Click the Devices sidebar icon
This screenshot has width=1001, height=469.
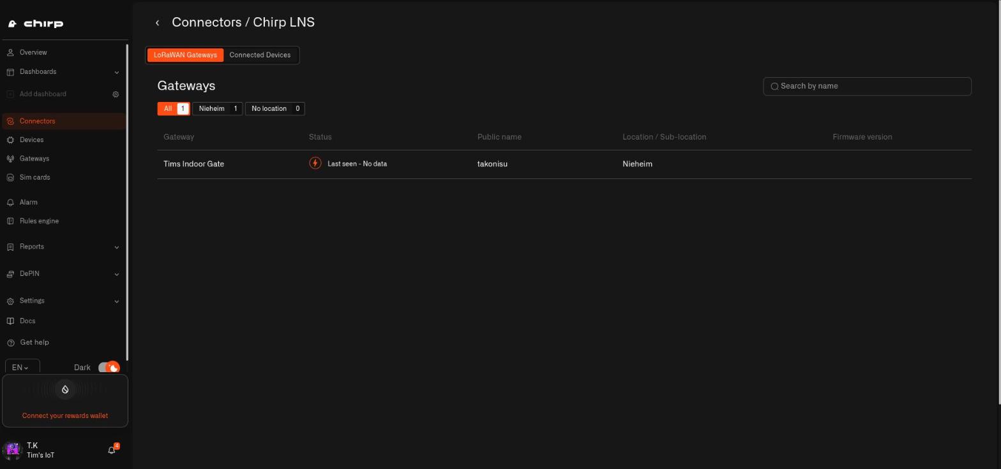click(x=10, y=140)
